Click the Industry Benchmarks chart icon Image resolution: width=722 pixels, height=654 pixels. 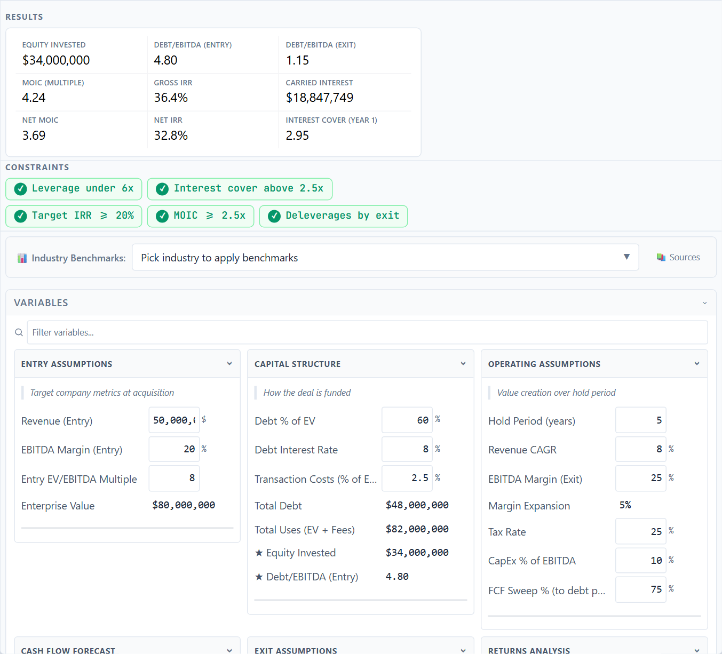pyautogui.click(x=22, y=258)
